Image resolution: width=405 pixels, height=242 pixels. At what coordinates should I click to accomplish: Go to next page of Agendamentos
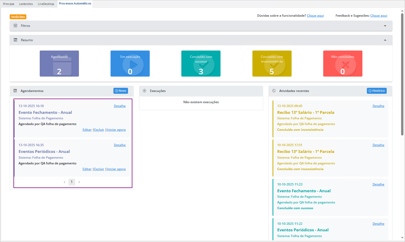(79, 182)
